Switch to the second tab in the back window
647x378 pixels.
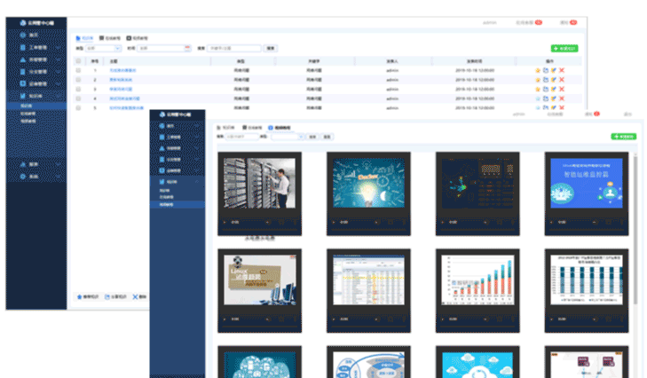[110, 38]
